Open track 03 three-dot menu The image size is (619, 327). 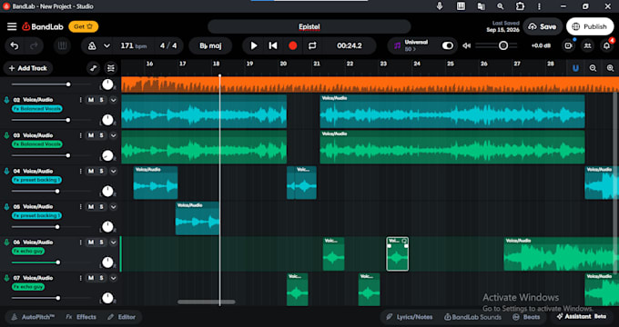(80, 135)
